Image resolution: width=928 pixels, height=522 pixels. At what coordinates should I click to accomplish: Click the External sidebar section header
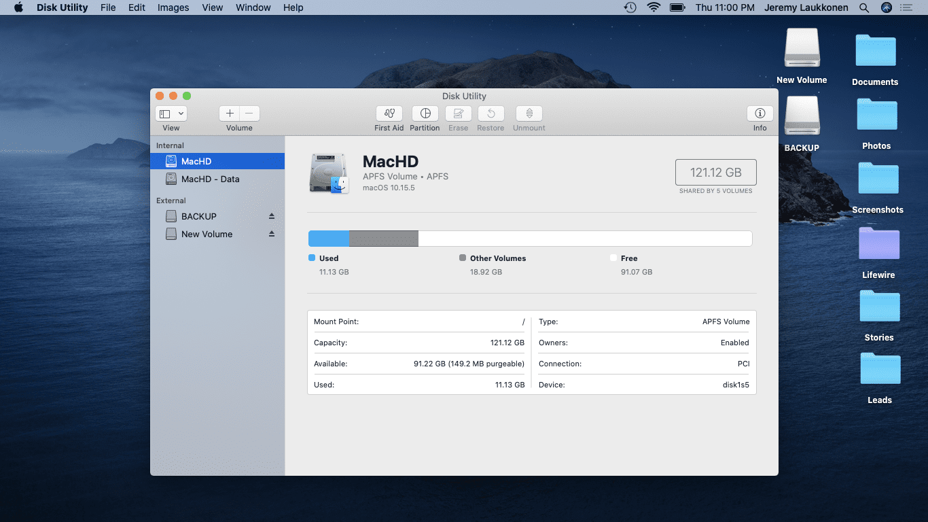click(x=171, y=201)
